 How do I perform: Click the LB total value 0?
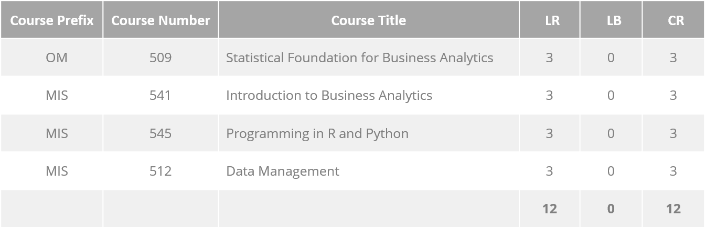611,209
